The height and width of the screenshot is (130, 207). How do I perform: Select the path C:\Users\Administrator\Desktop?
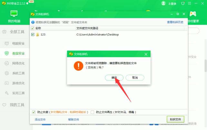[x=98, y=34]
